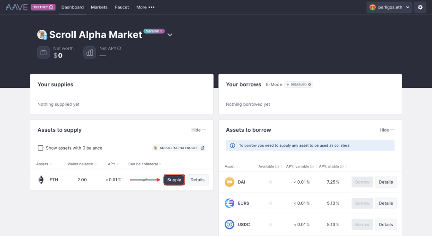Open the Dashboard tab
Image resolution: width=432 pixels, height=236 pixels.
click(72, 7)
